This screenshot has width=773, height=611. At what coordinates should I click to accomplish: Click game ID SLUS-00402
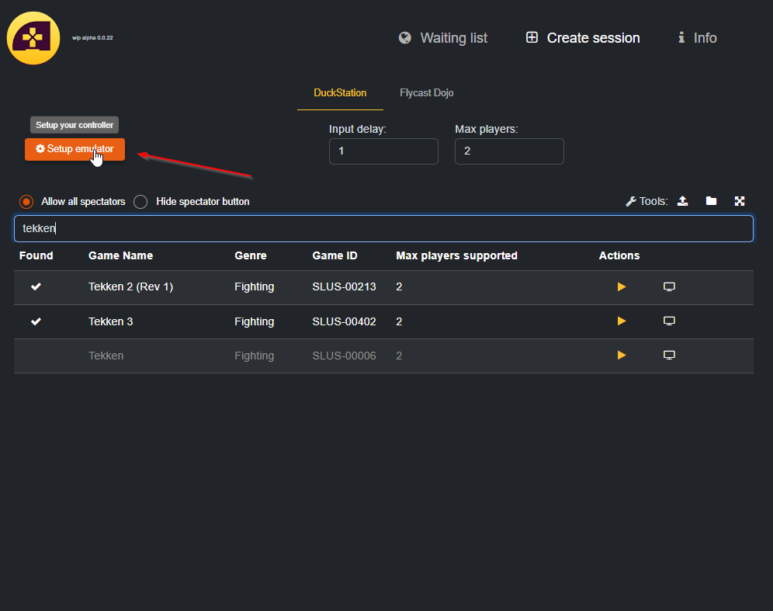(344, 321)
